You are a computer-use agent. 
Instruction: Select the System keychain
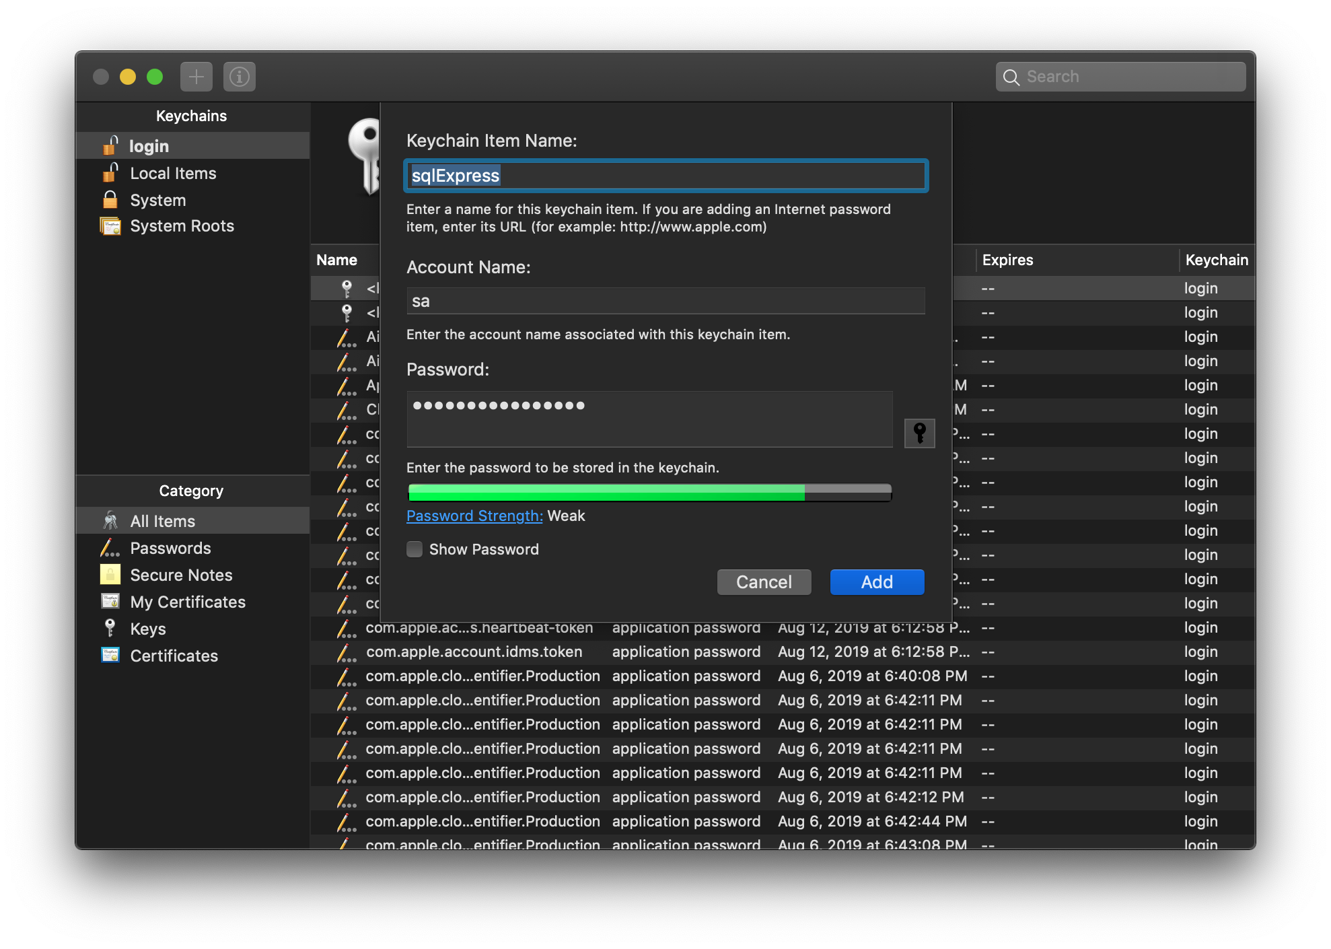point(157,200)
